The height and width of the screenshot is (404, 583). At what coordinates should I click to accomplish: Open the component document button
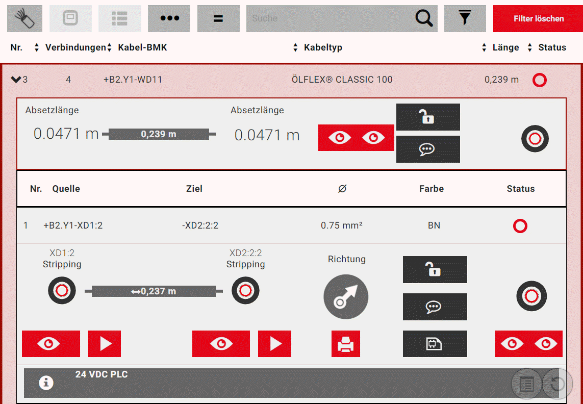tap(435, 344)
